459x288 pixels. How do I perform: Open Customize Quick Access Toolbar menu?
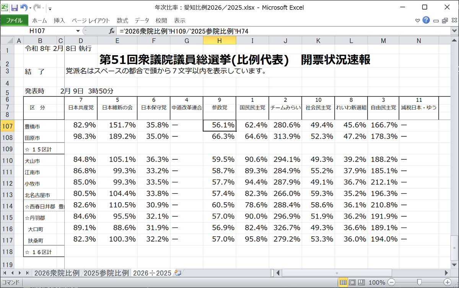[50, 8]
